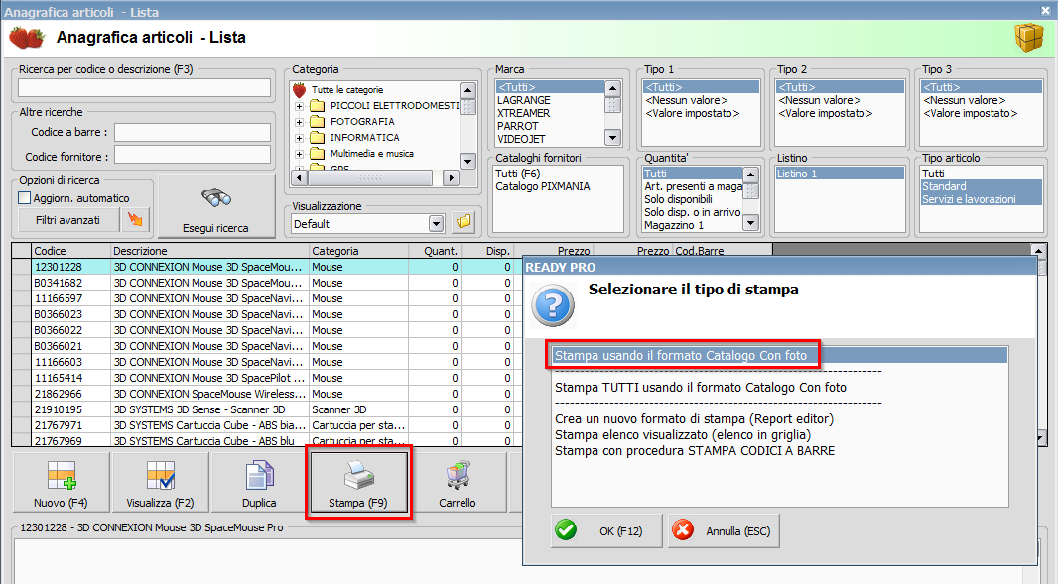
Task: Click the golden box icon in the header
Action: [1029, 37]
